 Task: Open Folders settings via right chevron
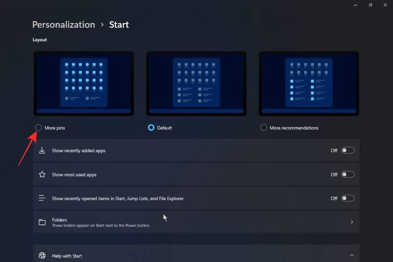(x=352, y=222)
